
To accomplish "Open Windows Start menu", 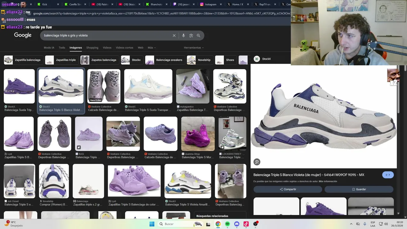I will coord(152,224).
